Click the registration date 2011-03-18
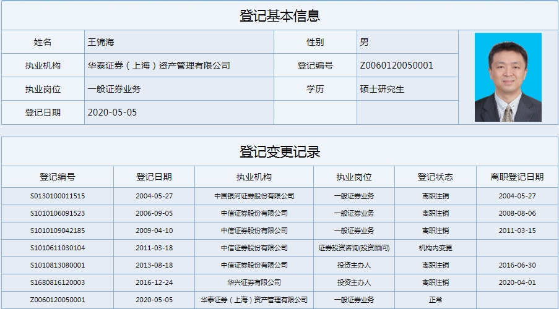 [154, 248]
